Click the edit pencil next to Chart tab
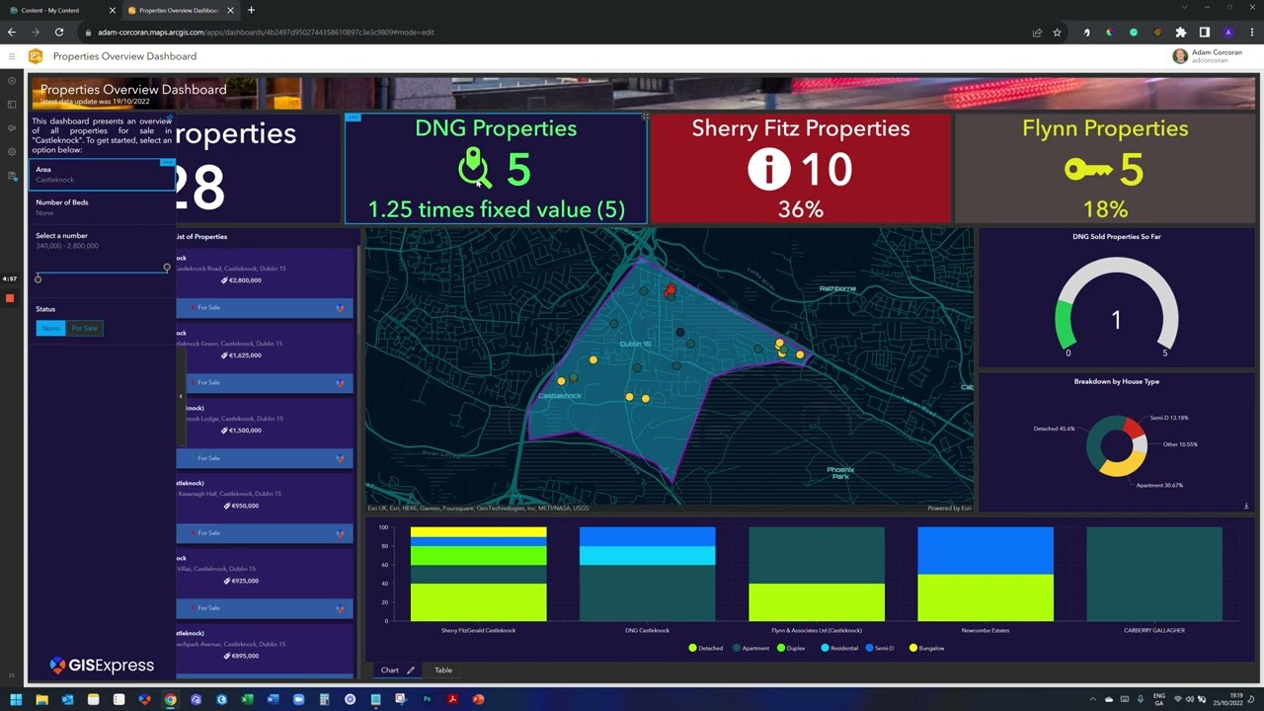This screenshot has height=711, width=1264. click(x=411, y=671)
